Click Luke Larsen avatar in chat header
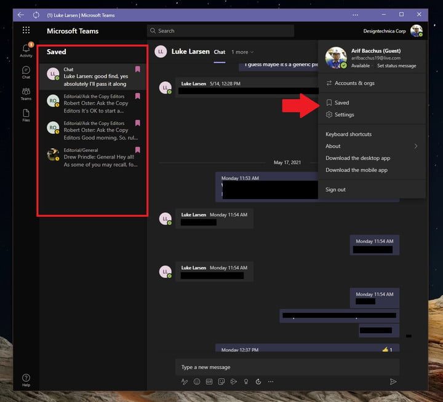Image resolution: width=443 pixels, height=402 pixels. [x=161, y=52]
